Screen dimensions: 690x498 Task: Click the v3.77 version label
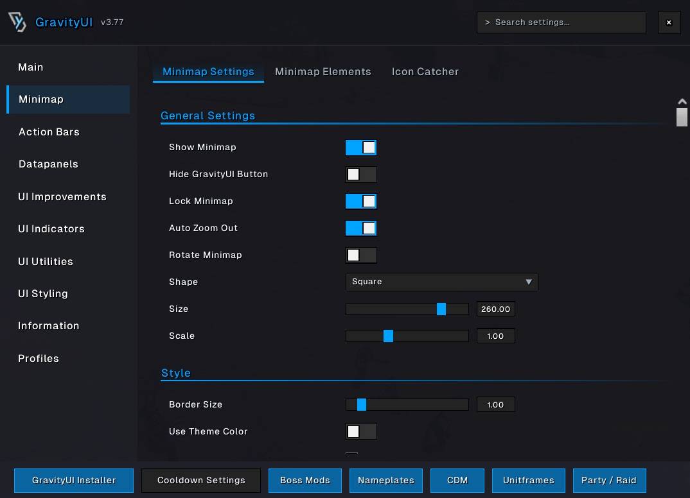click(x=112, y=22)
